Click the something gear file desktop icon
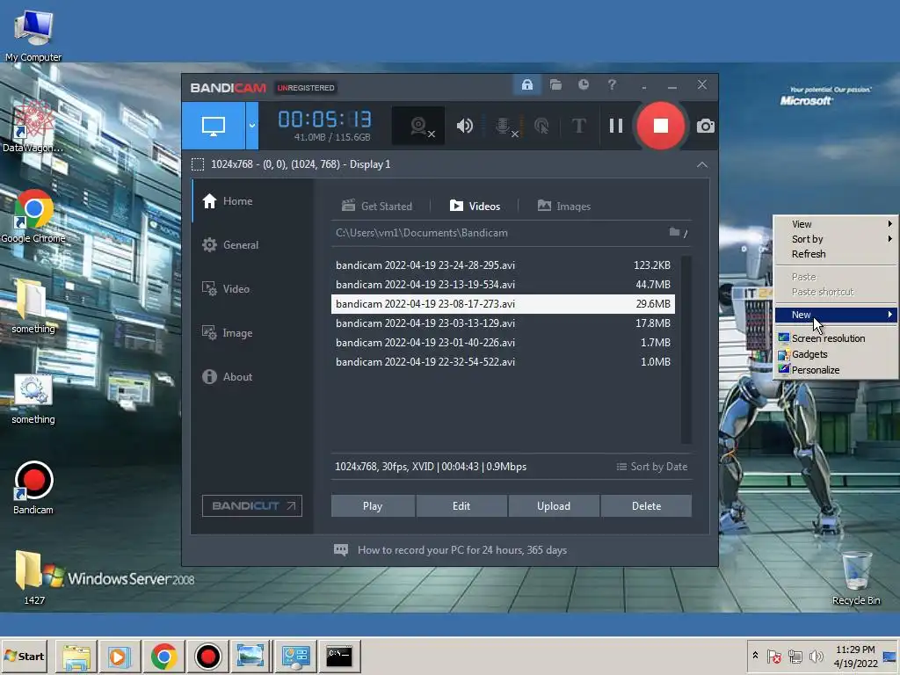This screenshot has height=675, width=900. pyautogui.click(x=33, y=398)
